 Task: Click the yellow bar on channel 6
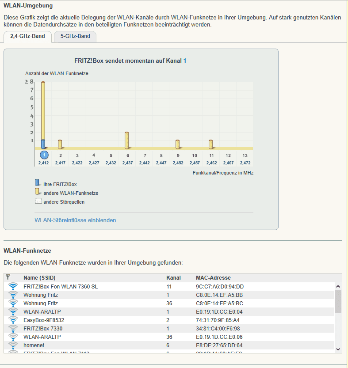[126, 140]
